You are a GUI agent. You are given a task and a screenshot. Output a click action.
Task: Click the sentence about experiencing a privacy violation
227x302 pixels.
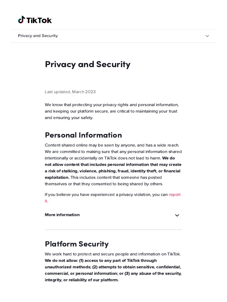(x=106, y=195)
